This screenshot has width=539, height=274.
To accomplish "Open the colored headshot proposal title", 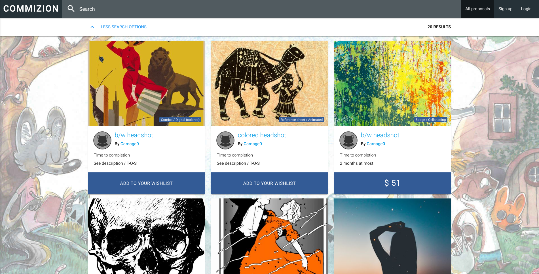I will coord(262,135).
